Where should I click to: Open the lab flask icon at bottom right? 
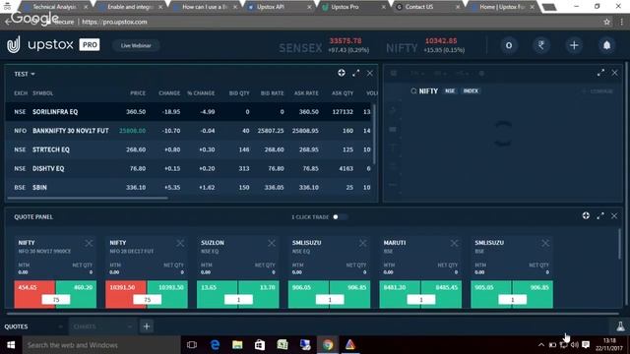(x=621, y=326)
